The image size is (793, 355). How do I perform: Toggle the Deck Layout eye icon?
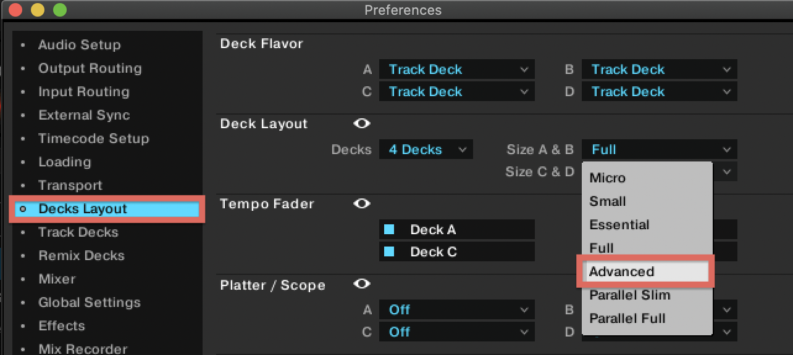361,124
